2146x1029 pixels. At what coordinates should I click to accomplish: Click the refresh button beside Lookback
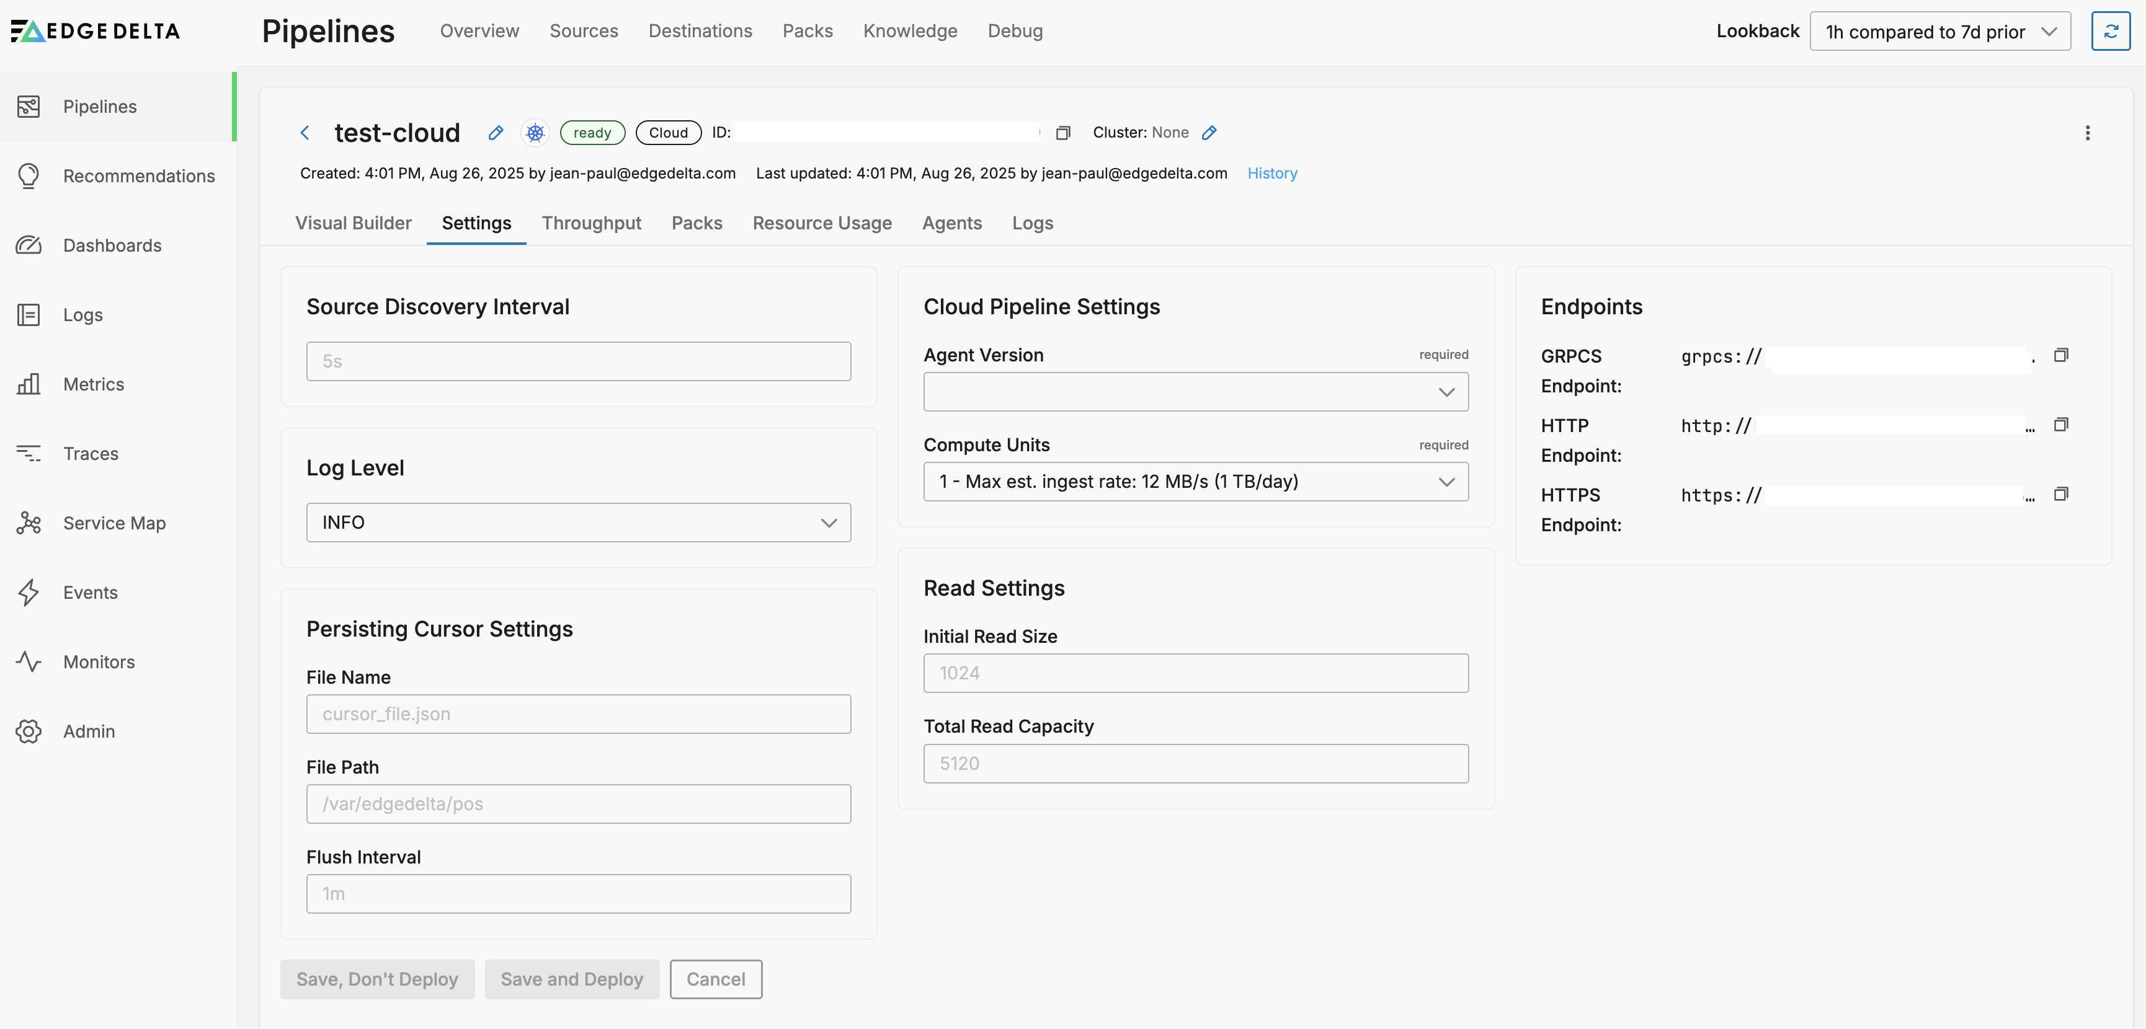(2110, 31)
